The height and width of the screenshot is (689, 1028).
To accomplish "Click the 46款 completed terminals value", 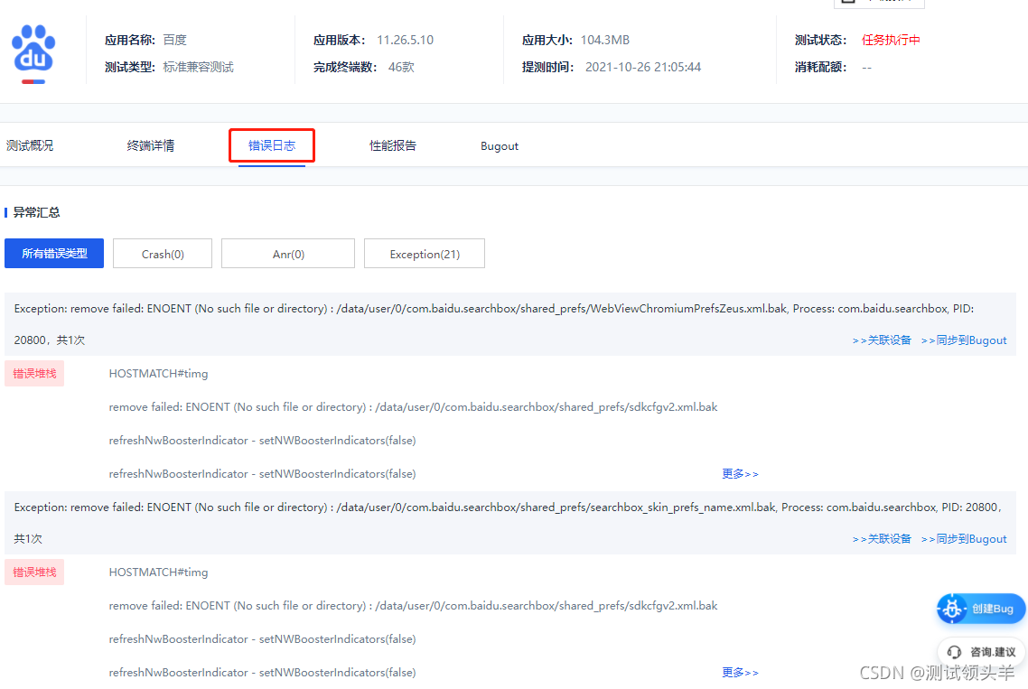I will tap(401, 67).
